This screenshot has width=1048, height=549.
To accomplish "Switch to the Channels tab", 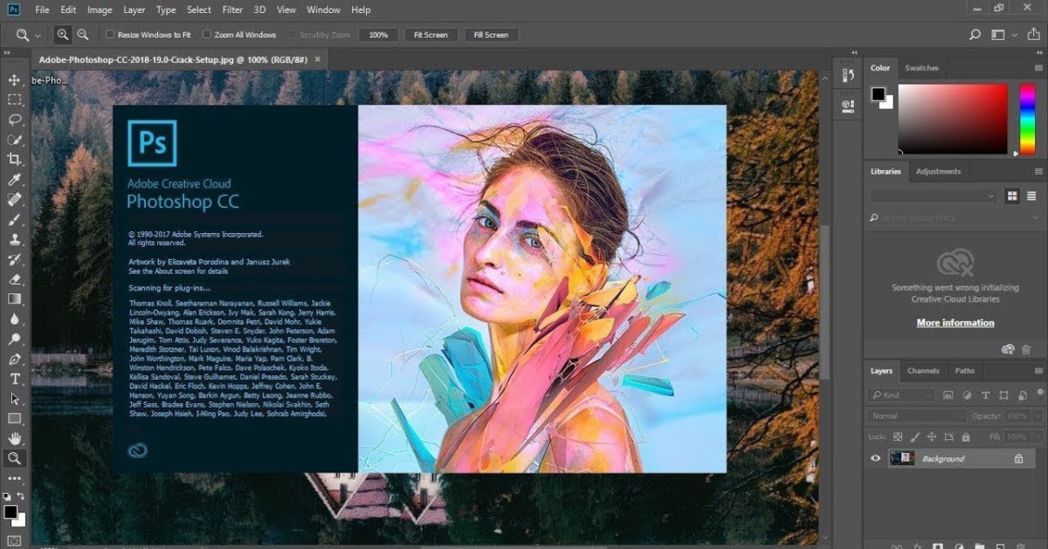I will [x=923, y=370].
